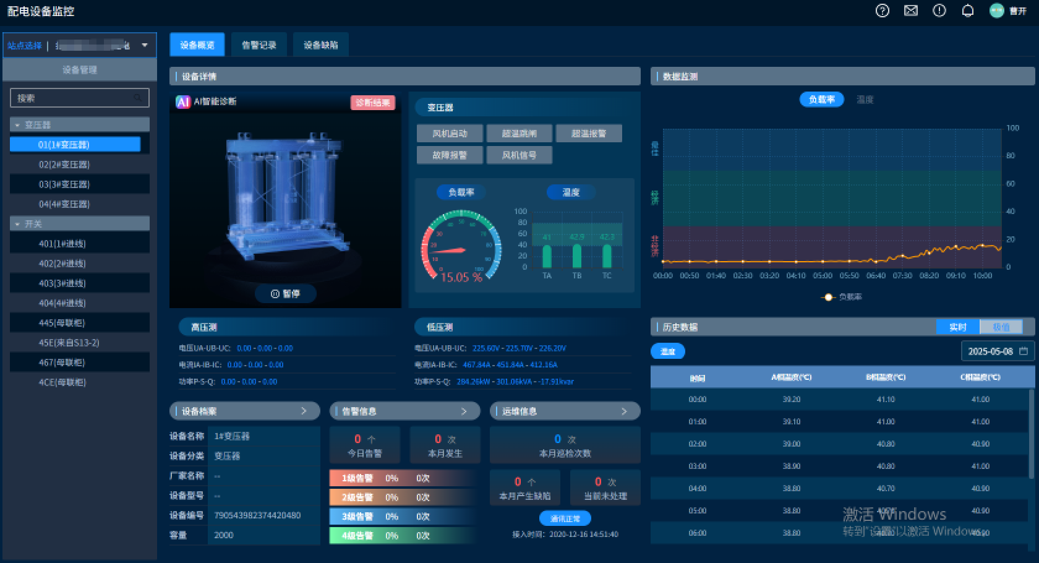Click the help question mark icon
This screenshot has width=1039, height=563.
point(882,11)
